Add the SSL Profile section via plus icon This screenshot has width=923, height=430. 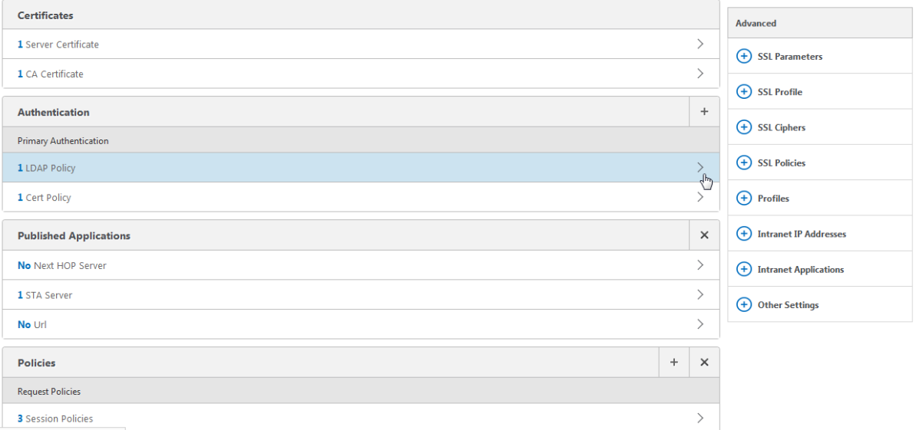pyautogui.click(x=743, y=92)
